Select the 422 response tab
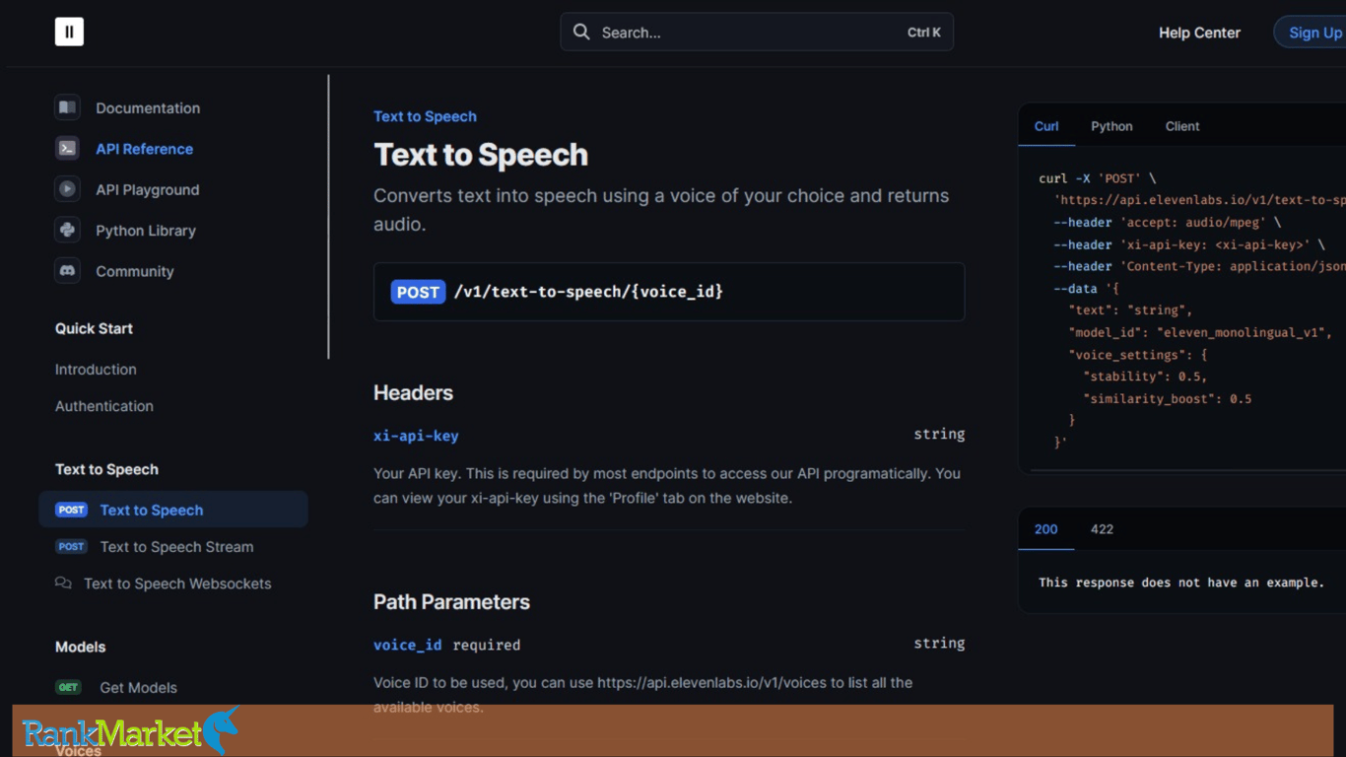The image size is (1346, 757). [1102, 529]
